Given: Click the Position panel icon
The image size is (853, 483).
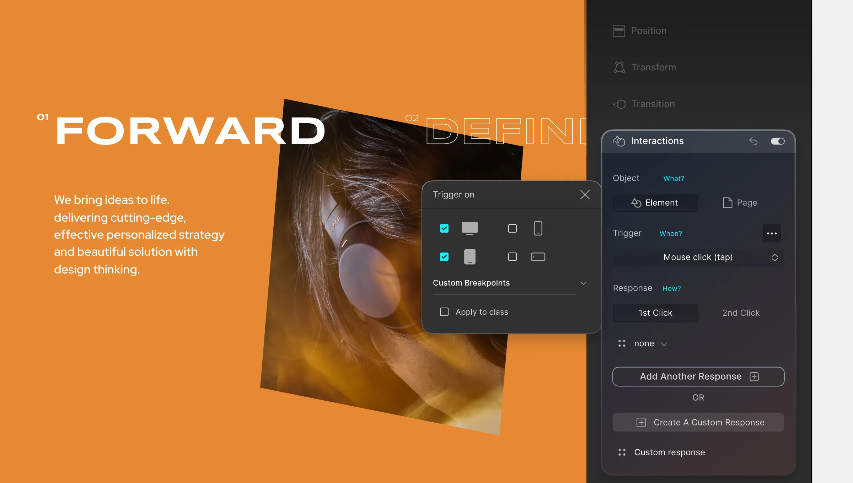Looking at the screenshot, I should 619,31.
